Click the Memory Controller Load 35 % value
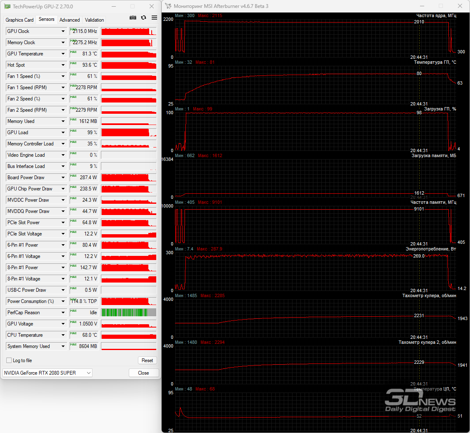 pyautogui.click(x=84, y=144)
